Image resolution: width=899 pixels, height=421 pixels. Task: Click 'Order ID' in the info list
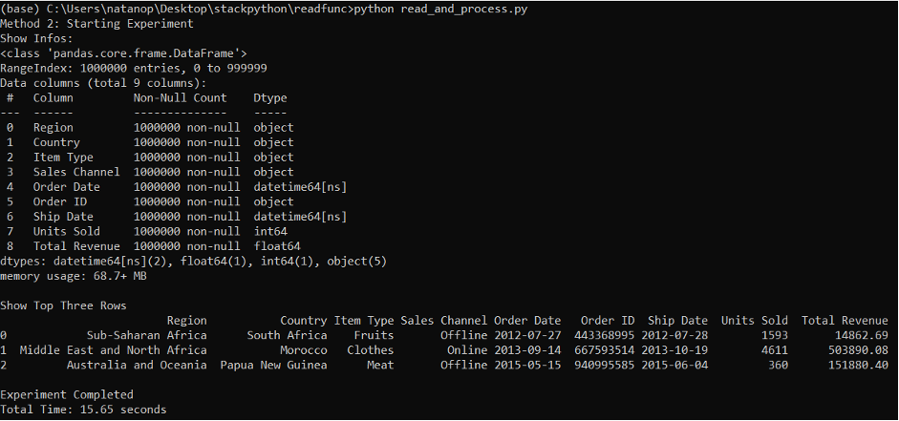click(59, 202)
